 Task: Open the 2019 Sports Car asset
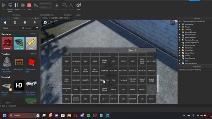(x=31, y=88)
